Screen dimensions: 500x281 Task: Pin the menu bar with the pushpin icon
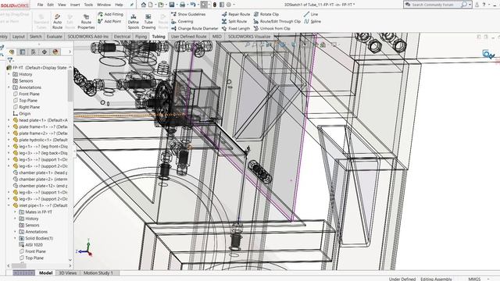132,5
